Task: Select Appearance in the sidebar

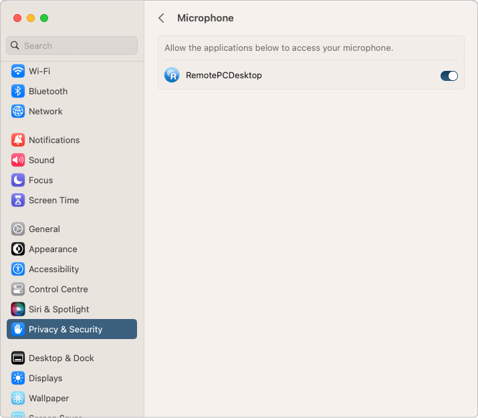Action: [53, 249]
